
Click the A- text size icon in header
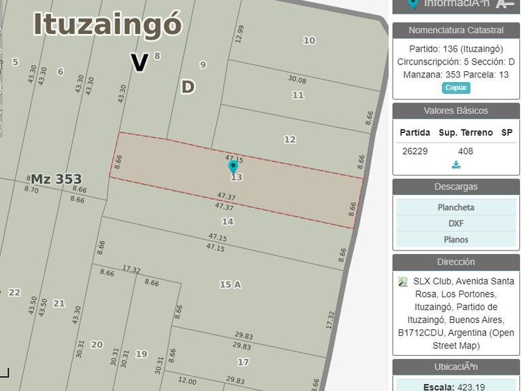[505, 3]
